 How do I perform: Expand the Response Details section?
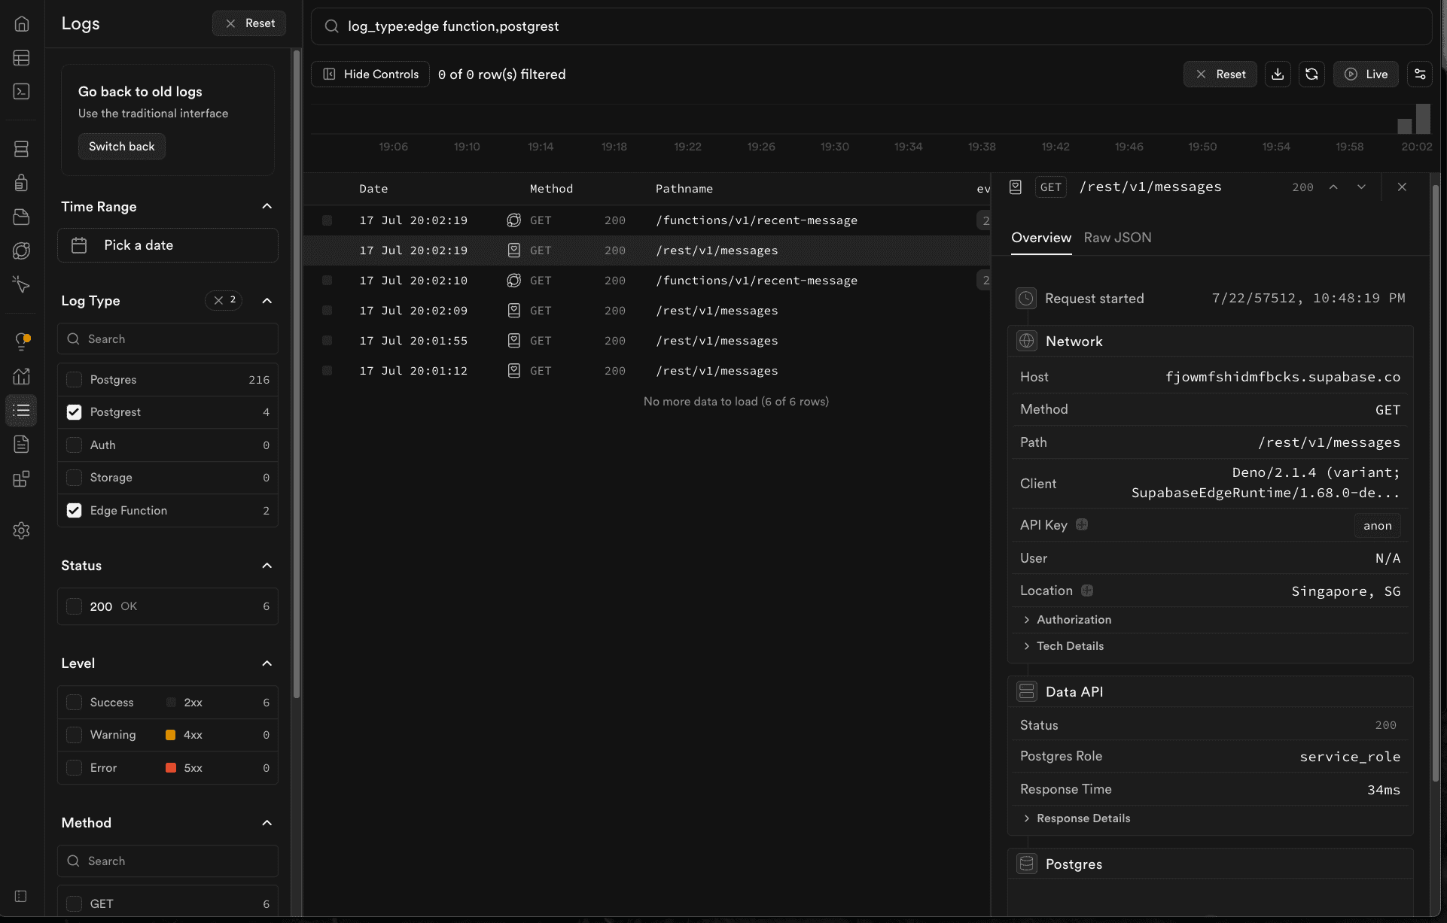[x=1083, y=818]
